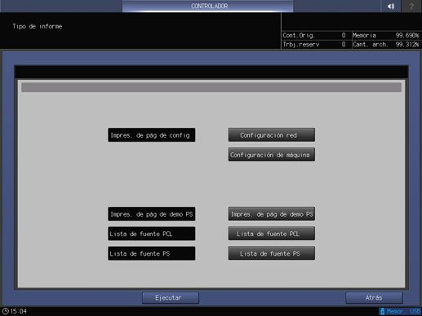
Task: Select the gray Impres. de pág de demo PS button
Action: pyautogui.click(x=272, y=214)
